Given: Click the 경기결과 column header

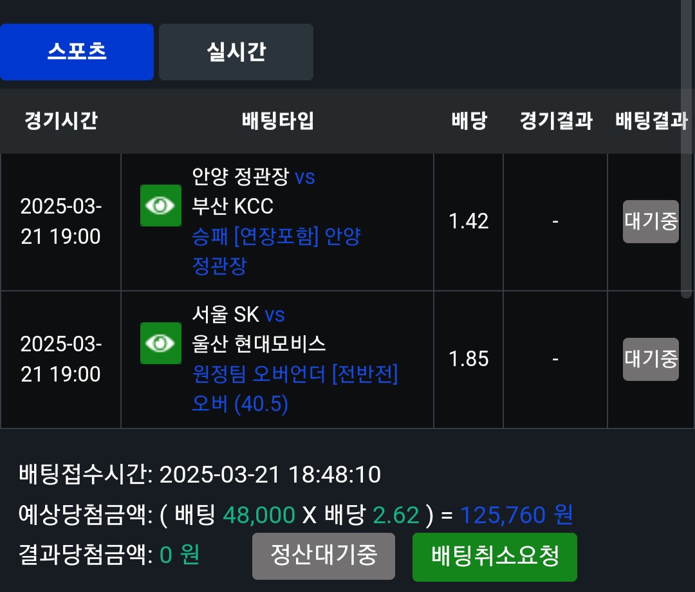Looking at the screenshot, I should [555, 121].
